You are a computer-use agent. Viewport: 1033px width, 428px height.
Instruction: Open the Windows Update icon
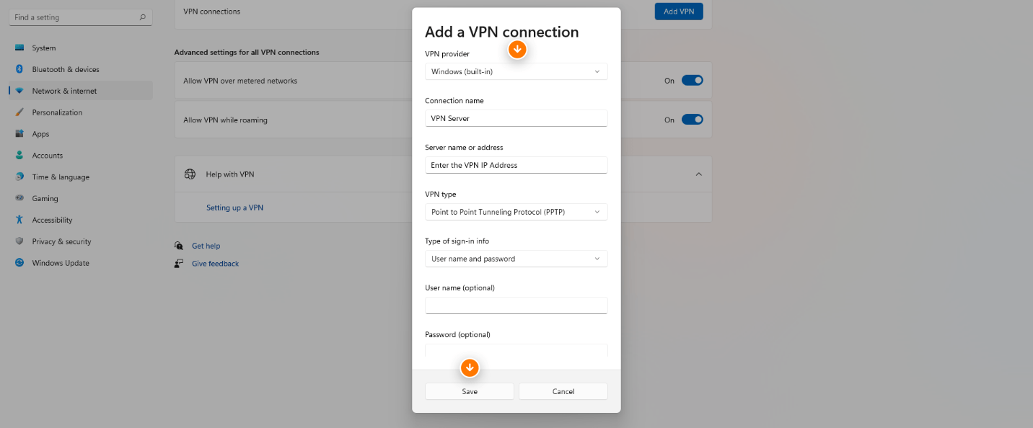[x=19, y=263]
